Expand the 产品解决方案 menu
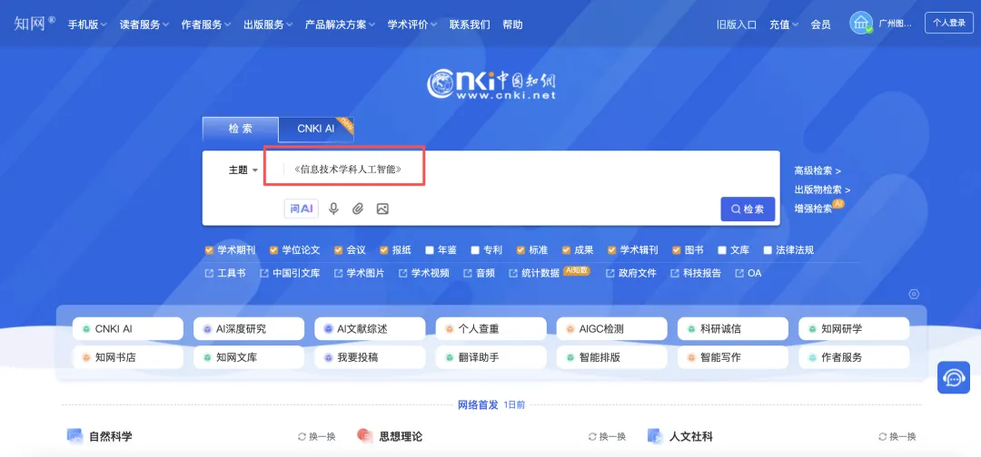Screen dimensions: 981x457 (340, 25)
